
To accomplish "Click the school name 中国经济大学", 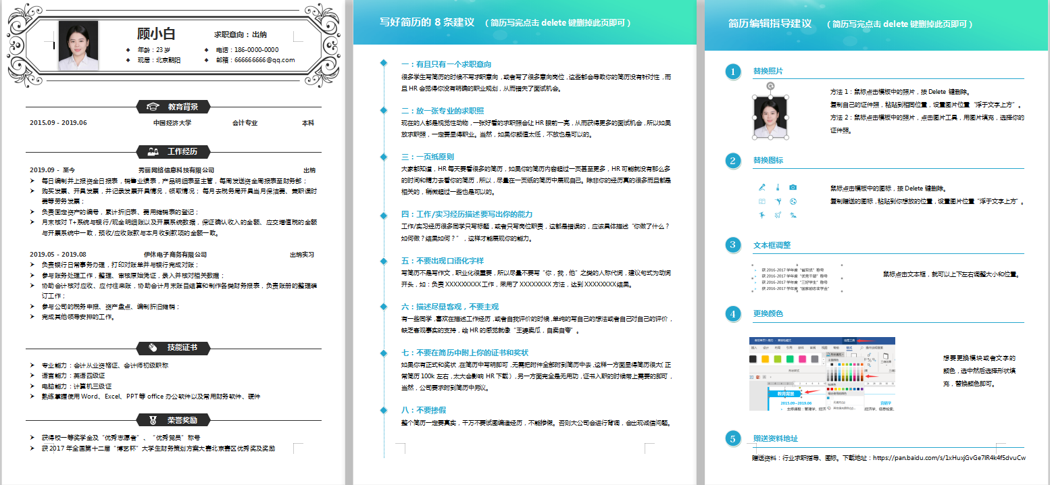I will (172, 123).
